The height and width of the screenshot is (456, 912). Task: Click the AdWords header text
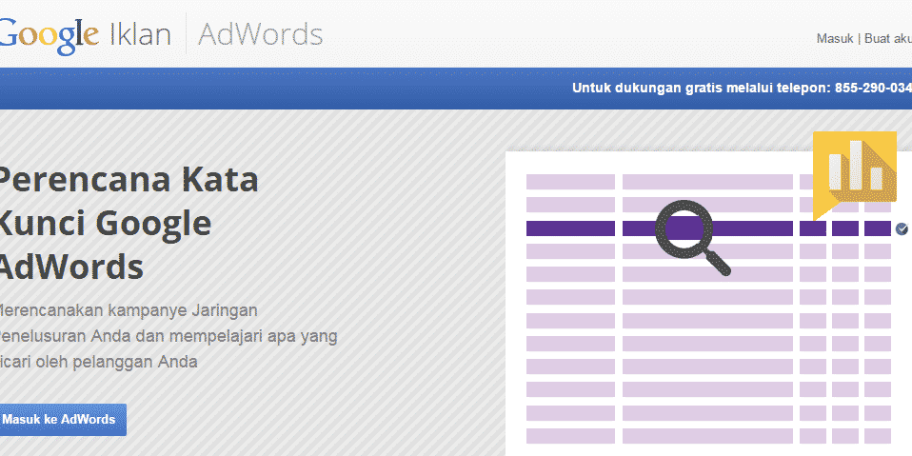(x=260, y=34)
